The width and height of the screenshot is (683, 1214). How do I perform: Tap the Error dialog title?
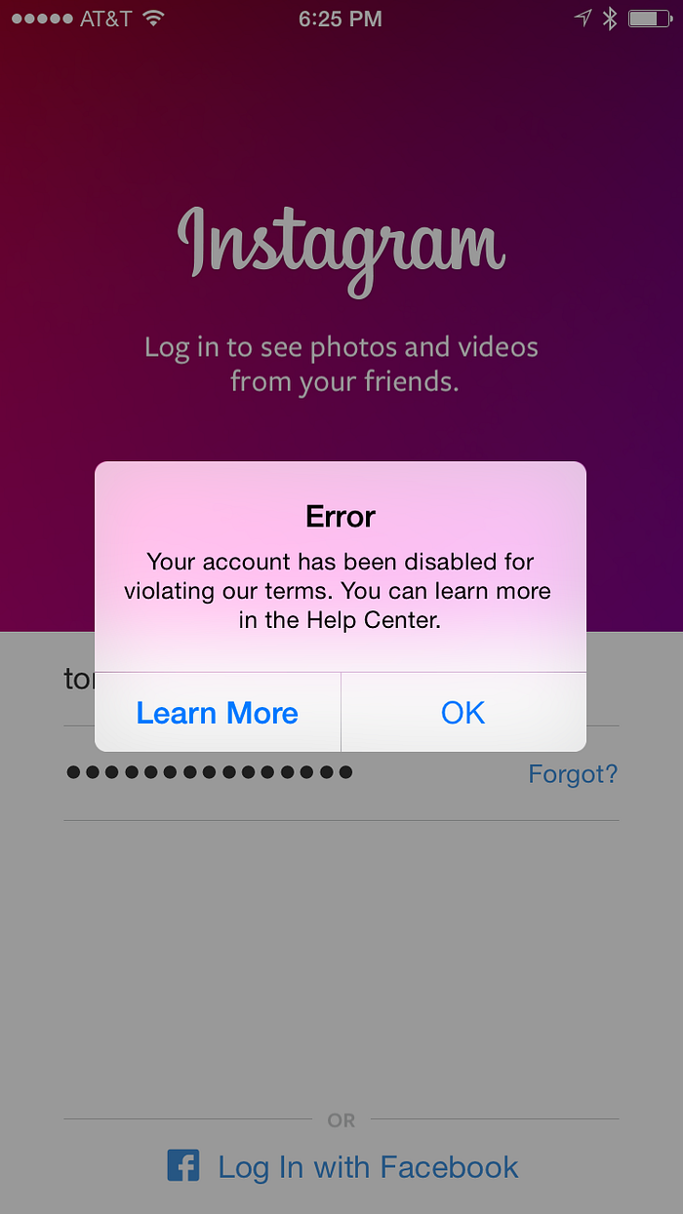[341, 516]
